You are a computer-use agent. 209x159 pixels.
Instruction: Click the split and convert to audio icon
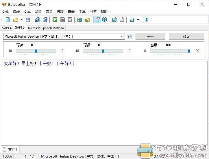point(45,20)
